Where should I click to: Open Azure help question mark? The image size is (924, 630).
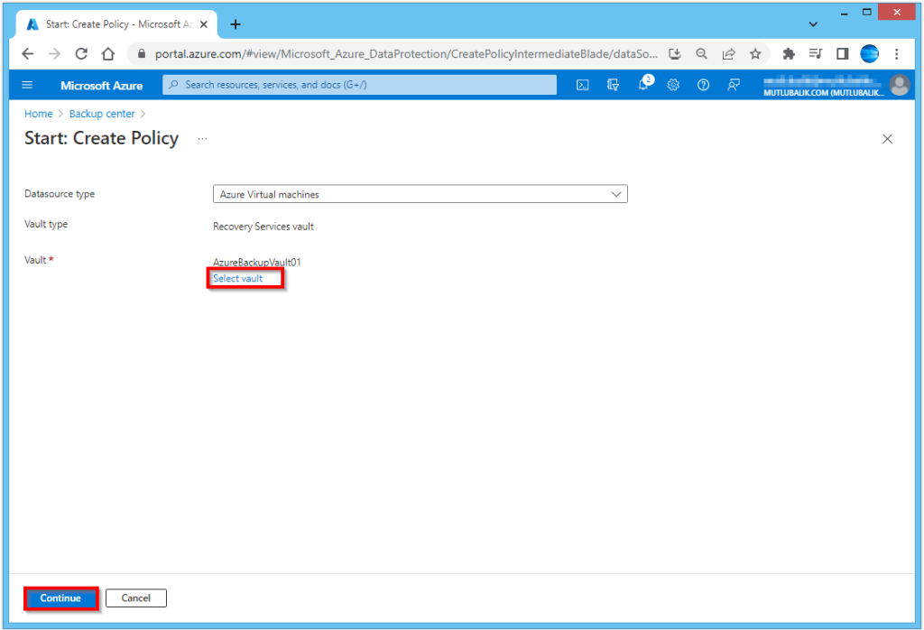[703, 85]
